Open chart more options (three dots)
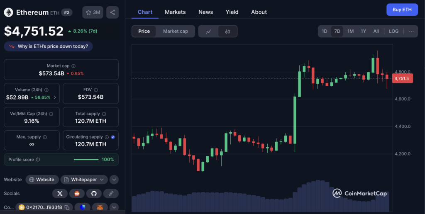 click(411, 31)
